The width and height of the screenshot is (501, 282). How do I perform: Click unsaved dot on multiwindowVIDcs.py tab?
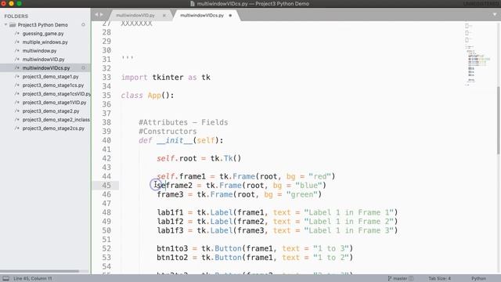[x=230, y=16]
